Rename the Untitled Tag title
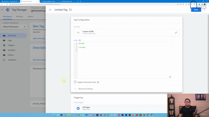This screenshot has width=209, height=117. (x=61, y=10)
